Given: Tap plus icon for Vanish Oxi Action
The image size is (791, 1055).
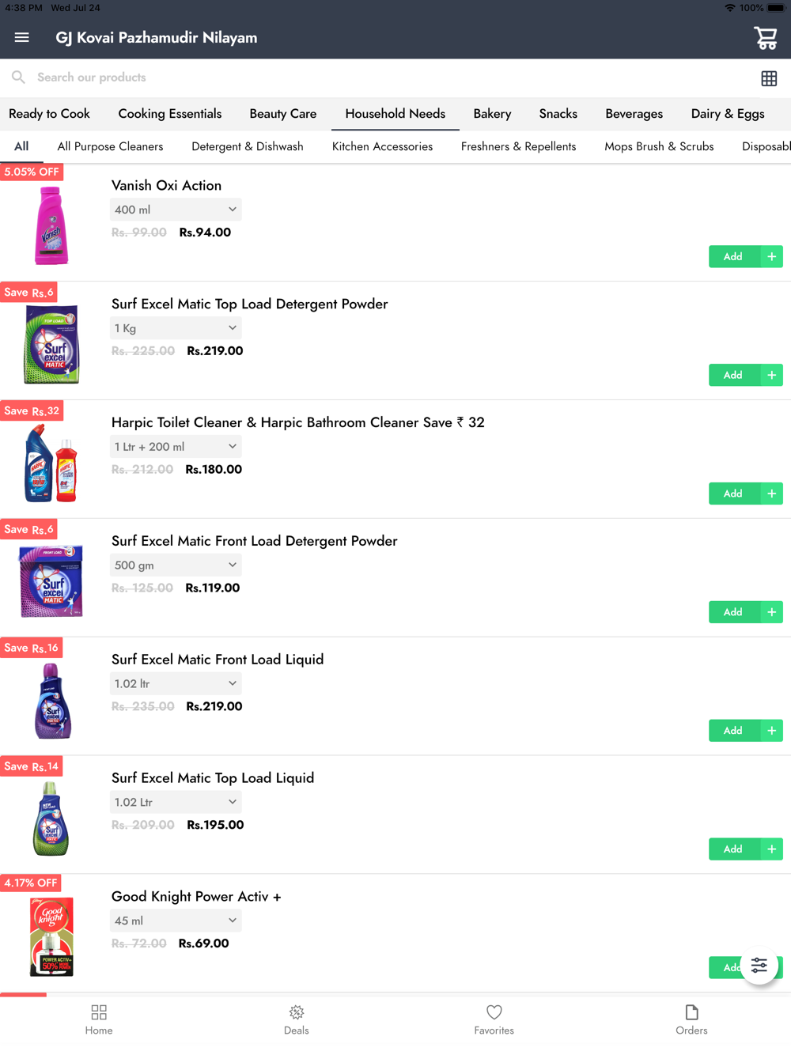Looking at the screenshot, I should 772,256.
